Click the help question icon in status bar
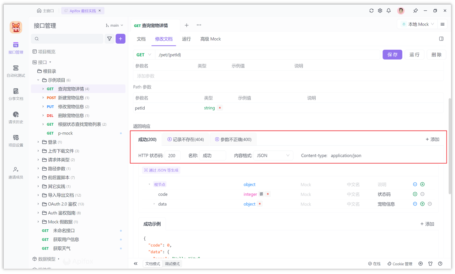The height and width of the screenshot is (274, 455). click(440, 264)
